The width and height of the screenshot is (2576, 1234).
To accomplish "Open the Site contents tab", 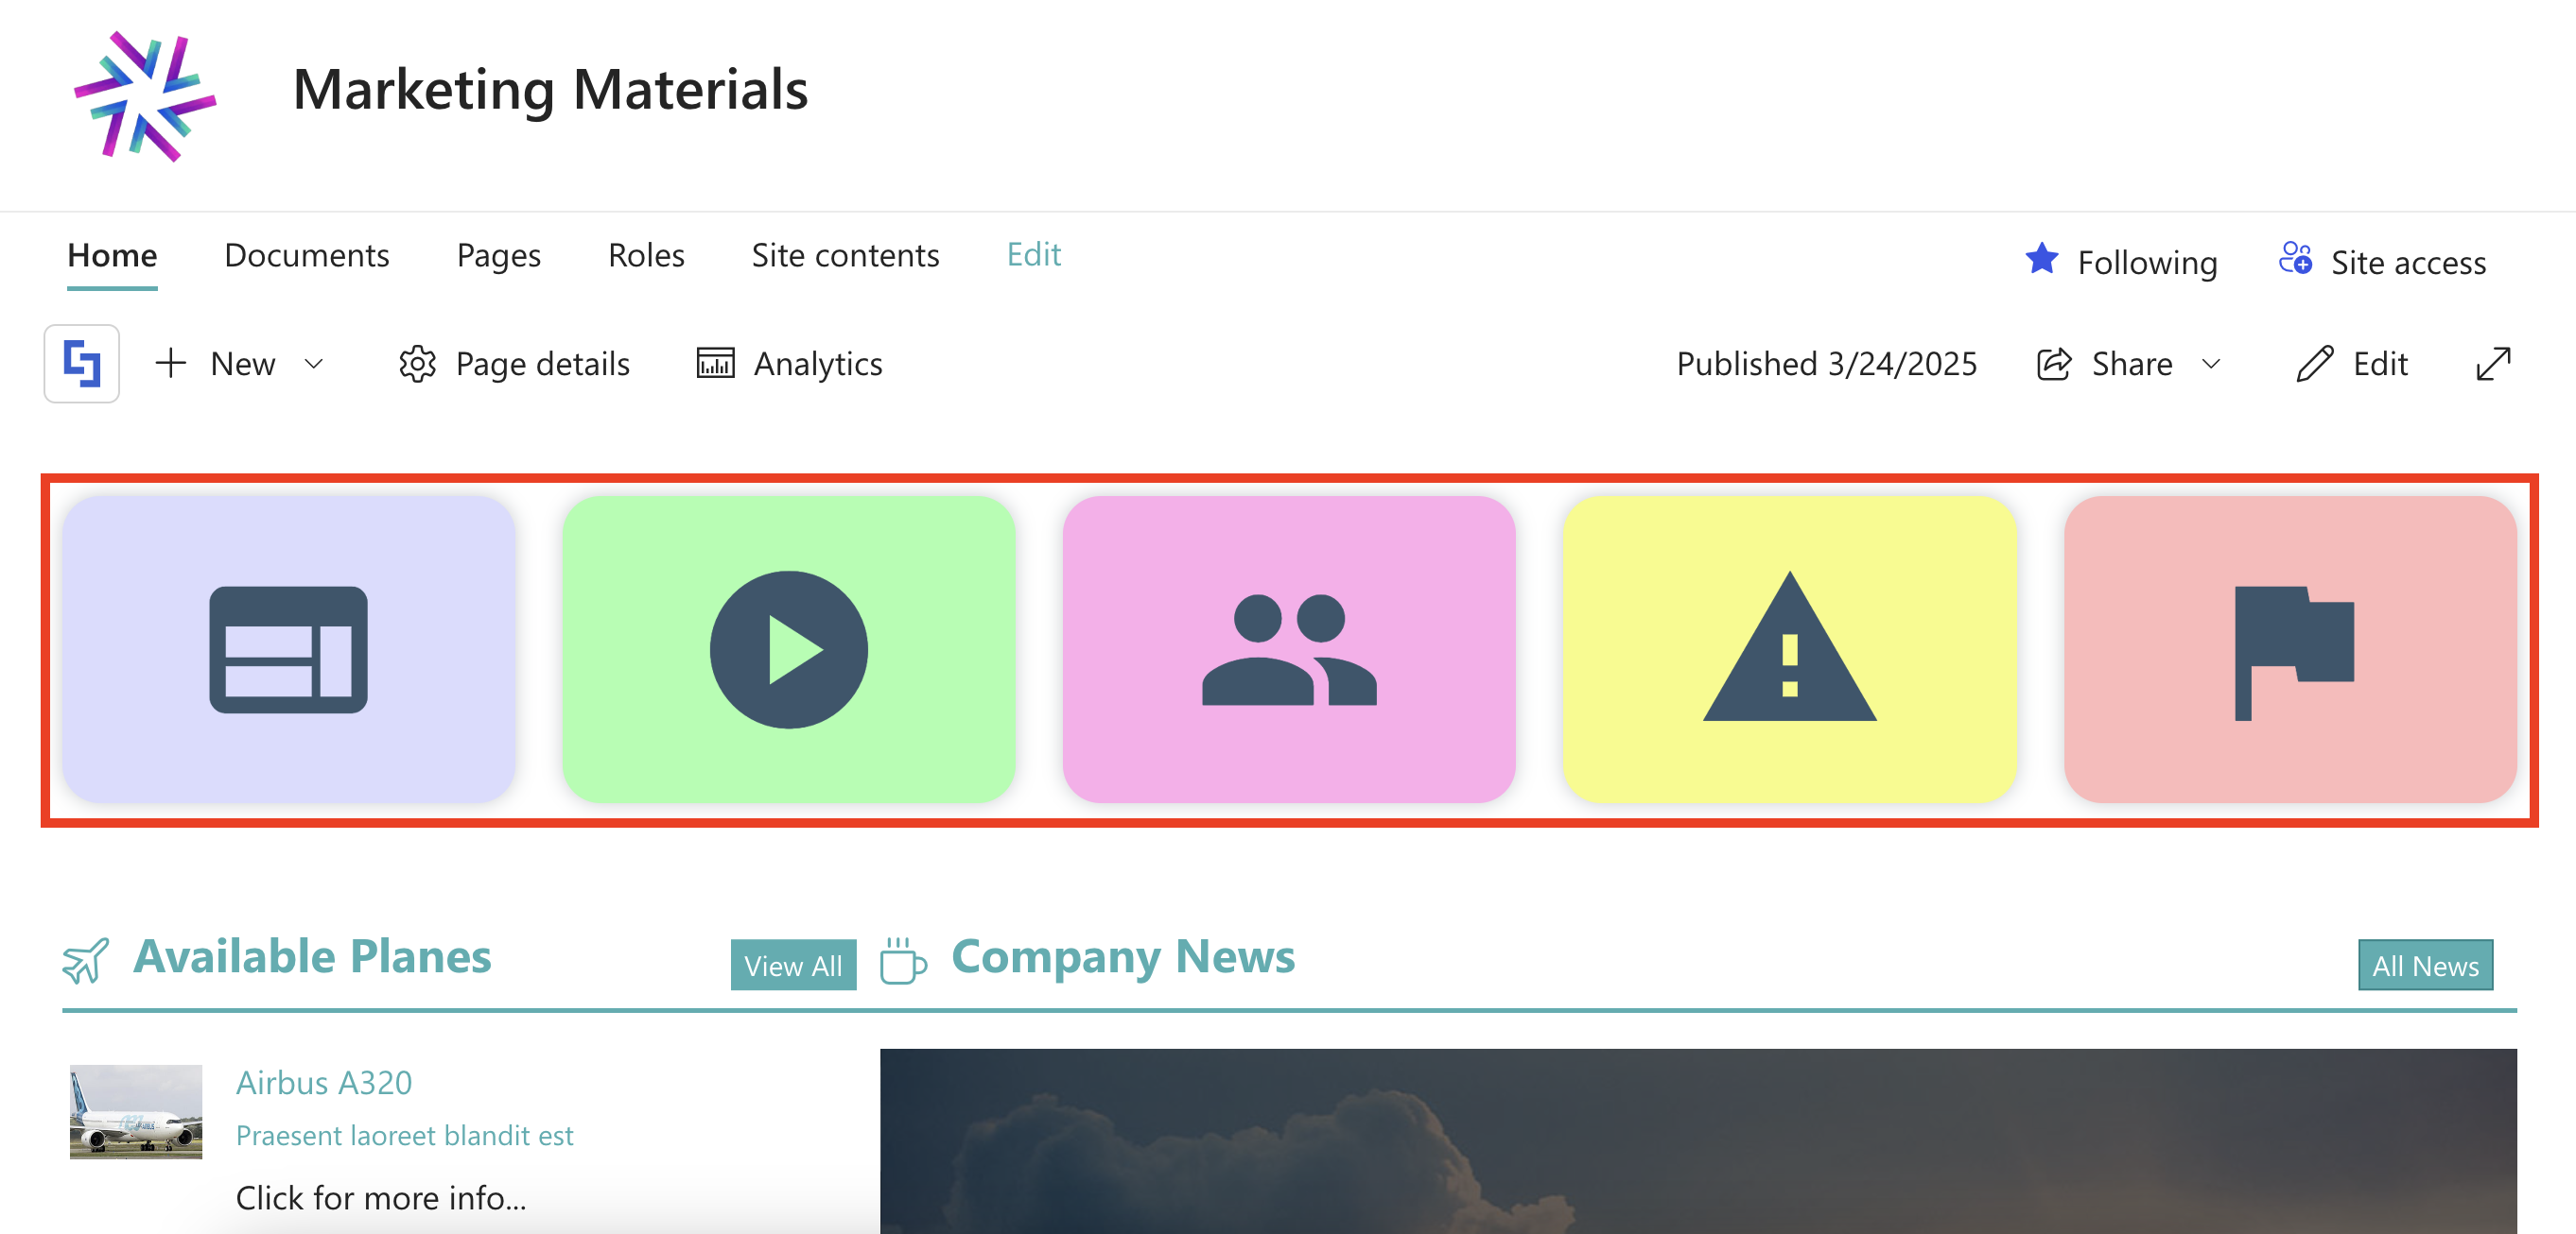I will (845, 256).
